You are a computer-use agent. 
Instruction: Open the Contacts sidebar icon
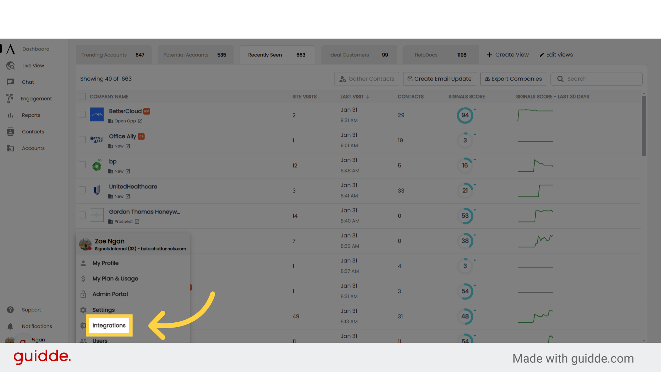(10, 132)
